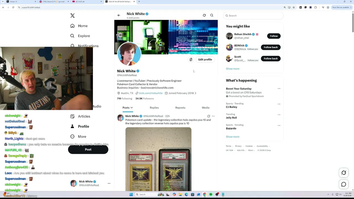Viewport: 354px width, 199px height.
Task: Click verified badge next to Nick White
Action: (138, 71)
